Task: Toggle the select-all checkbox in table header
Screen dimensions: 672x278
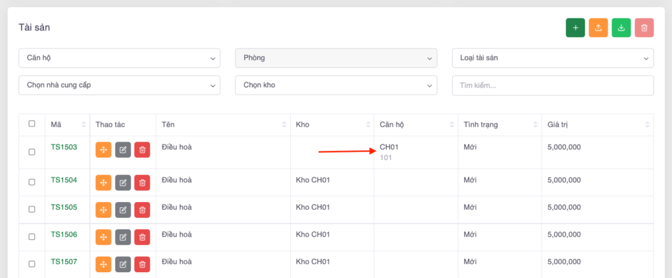Action: coord(31,124)
